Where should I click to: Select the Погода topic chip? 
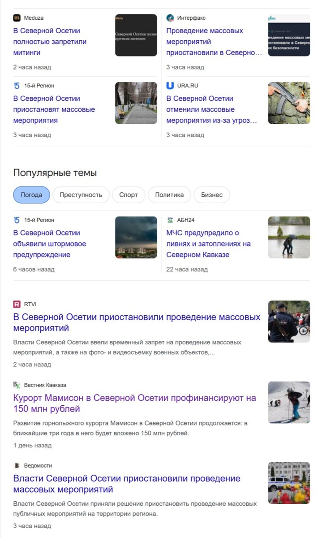click(31, 195)
